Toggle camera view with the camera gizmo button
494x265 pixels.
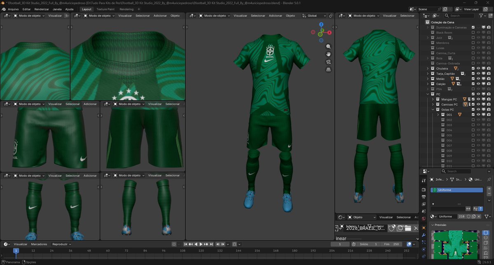click(x=328, y=62)
